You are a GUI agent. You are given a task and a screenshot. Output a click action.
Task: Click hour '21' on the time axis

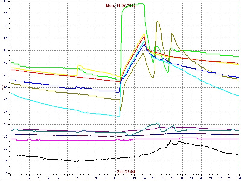(x=211, y=178)
